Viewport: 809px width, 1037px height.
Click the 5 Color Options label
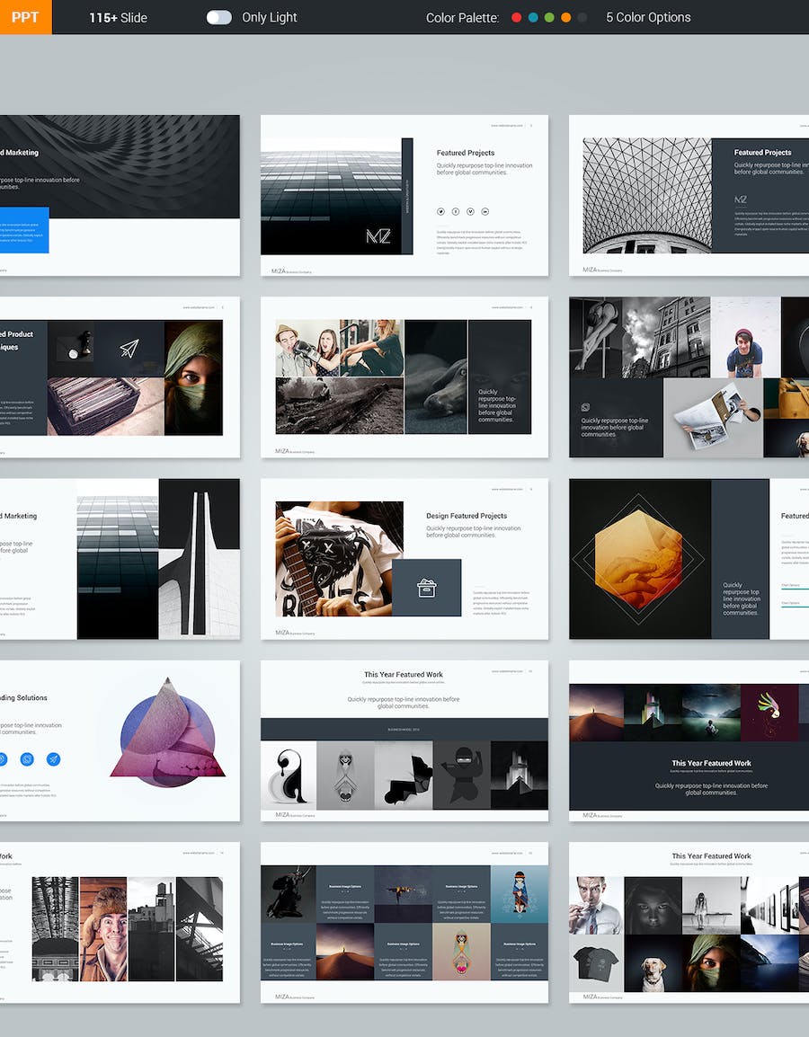click(648, 17)
